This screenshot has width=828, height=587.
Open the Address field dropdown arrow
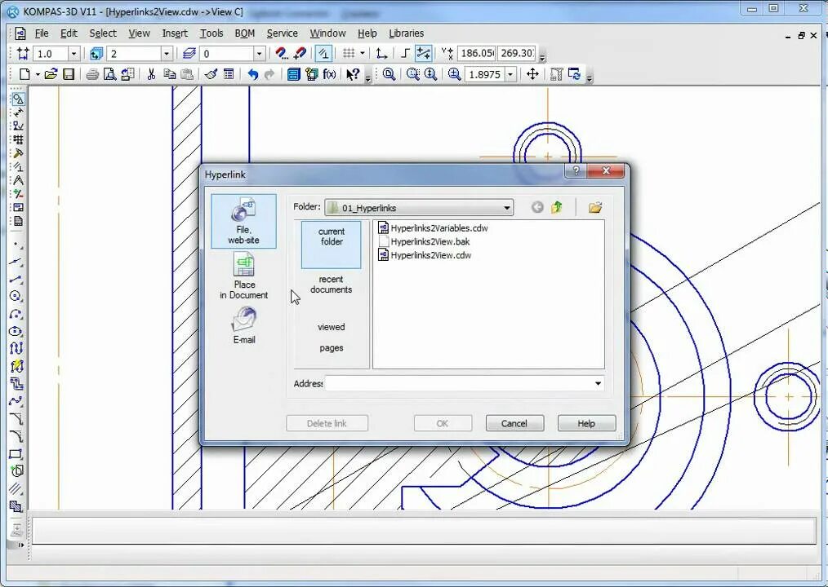point(598,383)
